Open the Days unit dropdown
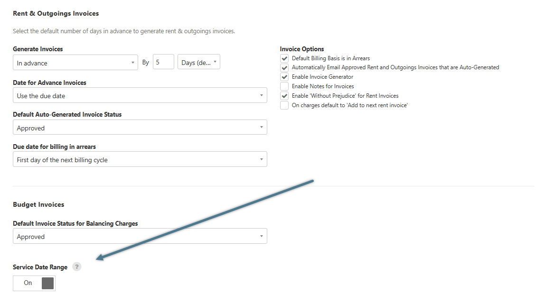The width and height of the screenshot is (545, 303). (198, 63)
